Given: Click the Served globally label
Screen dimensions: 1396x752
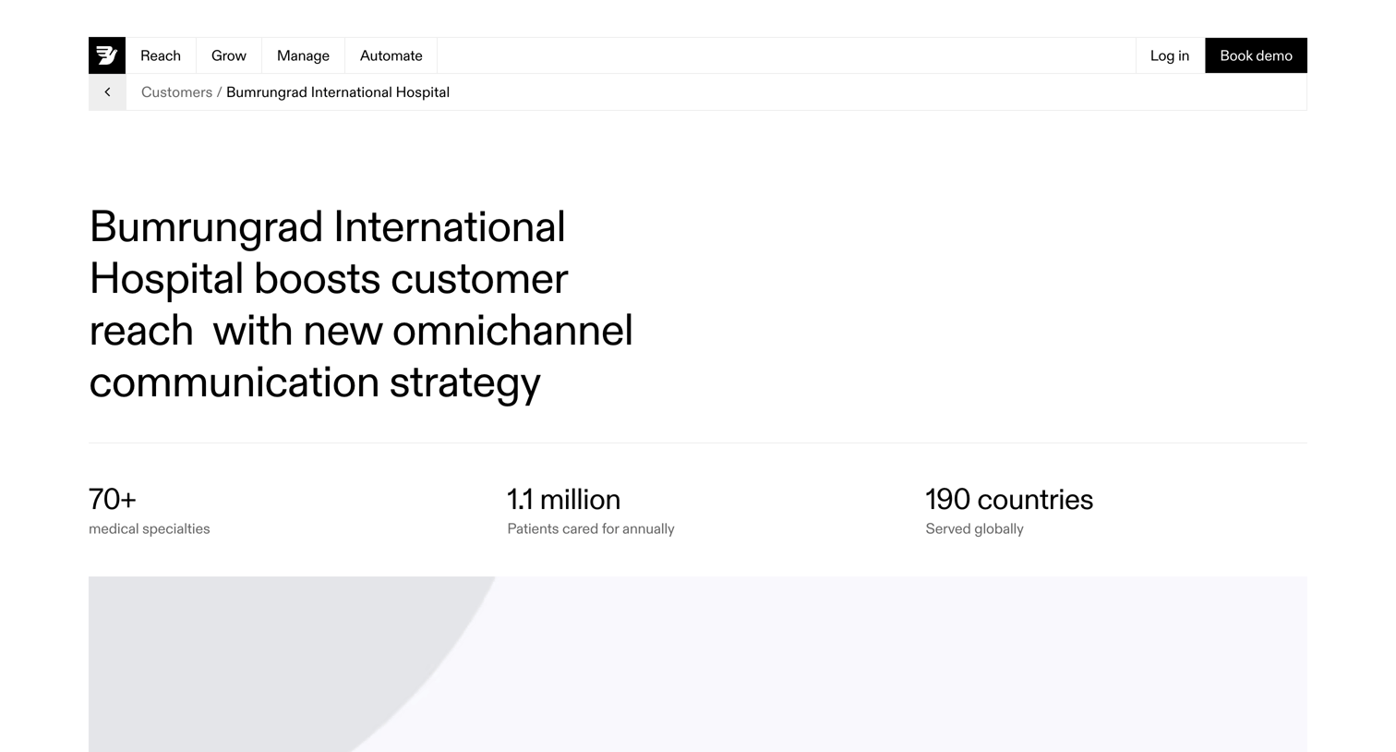Looking at the screenshot, I should click(x=974, y=528).
